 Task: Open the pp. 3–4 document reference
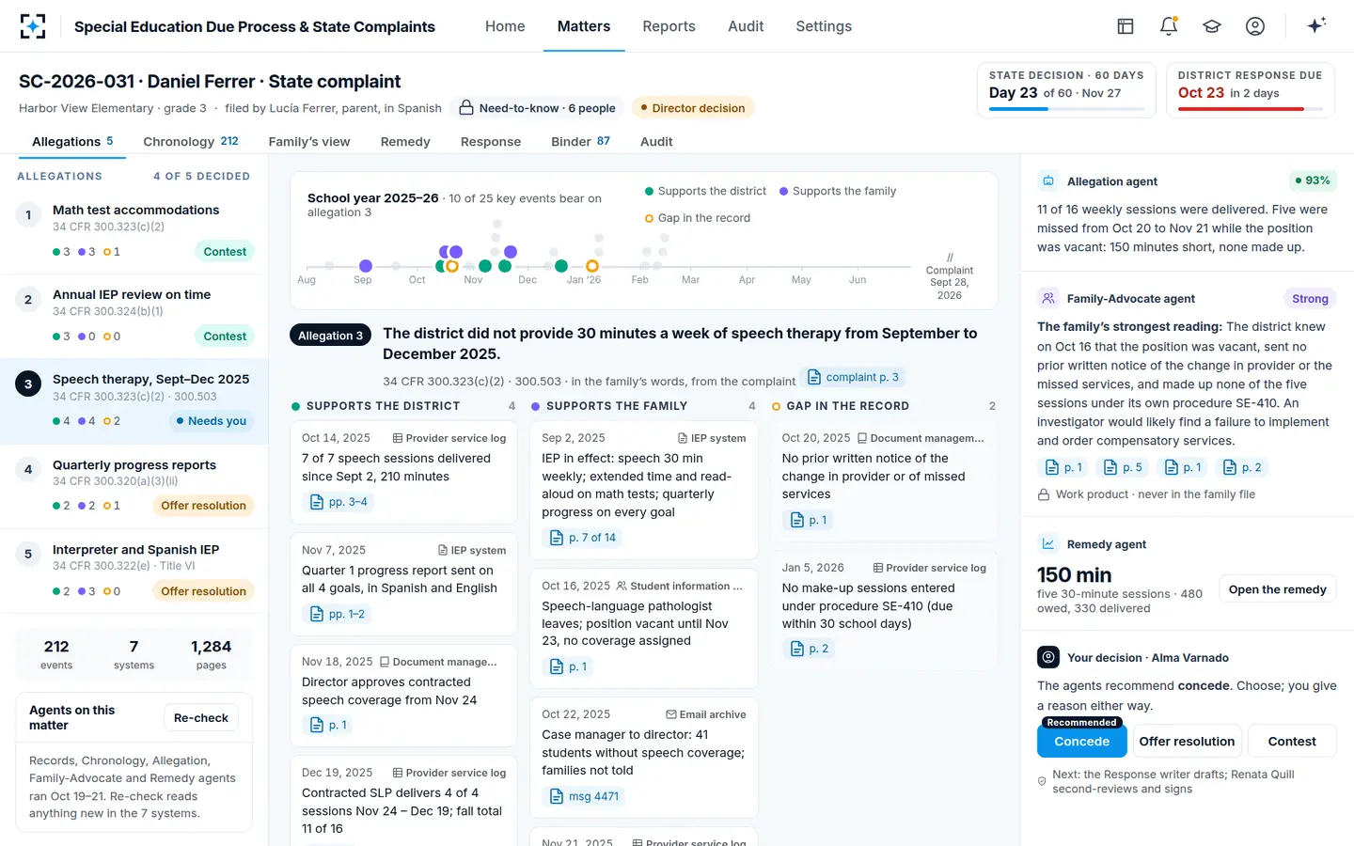tap(338, 502)
